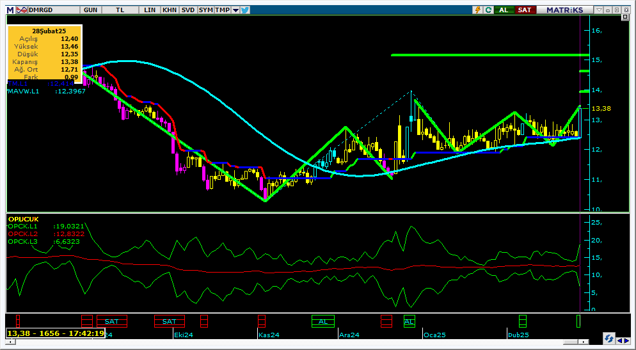
Task: Click the Düşük value 12,35
Action: point(69,54)
